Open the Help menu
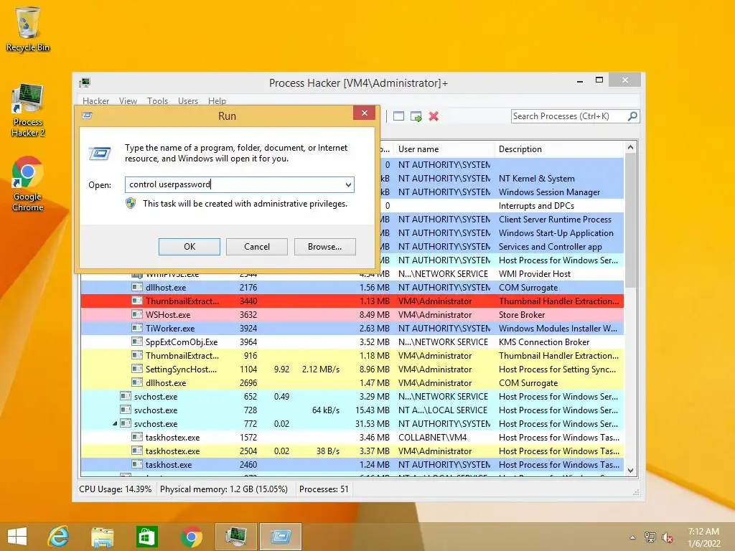This screenshot has width=735, height=551. coord(217,100)
